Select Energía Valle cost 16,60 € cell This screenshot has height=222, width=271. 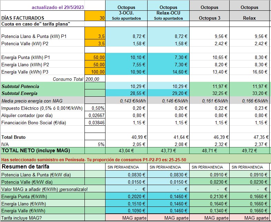[x=249, y=71]
